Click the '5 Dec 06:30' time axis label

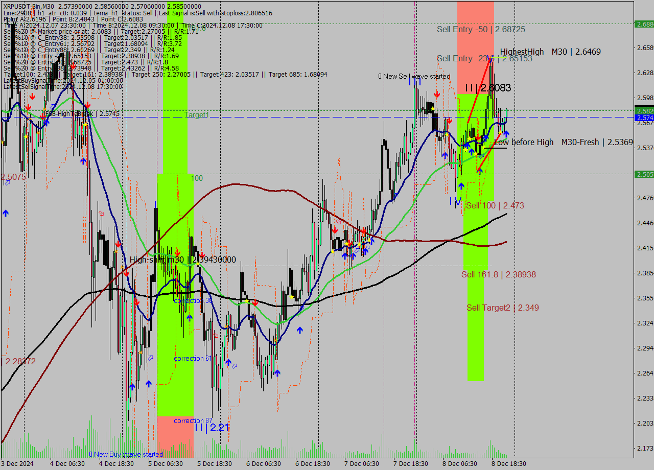(166, 464)
